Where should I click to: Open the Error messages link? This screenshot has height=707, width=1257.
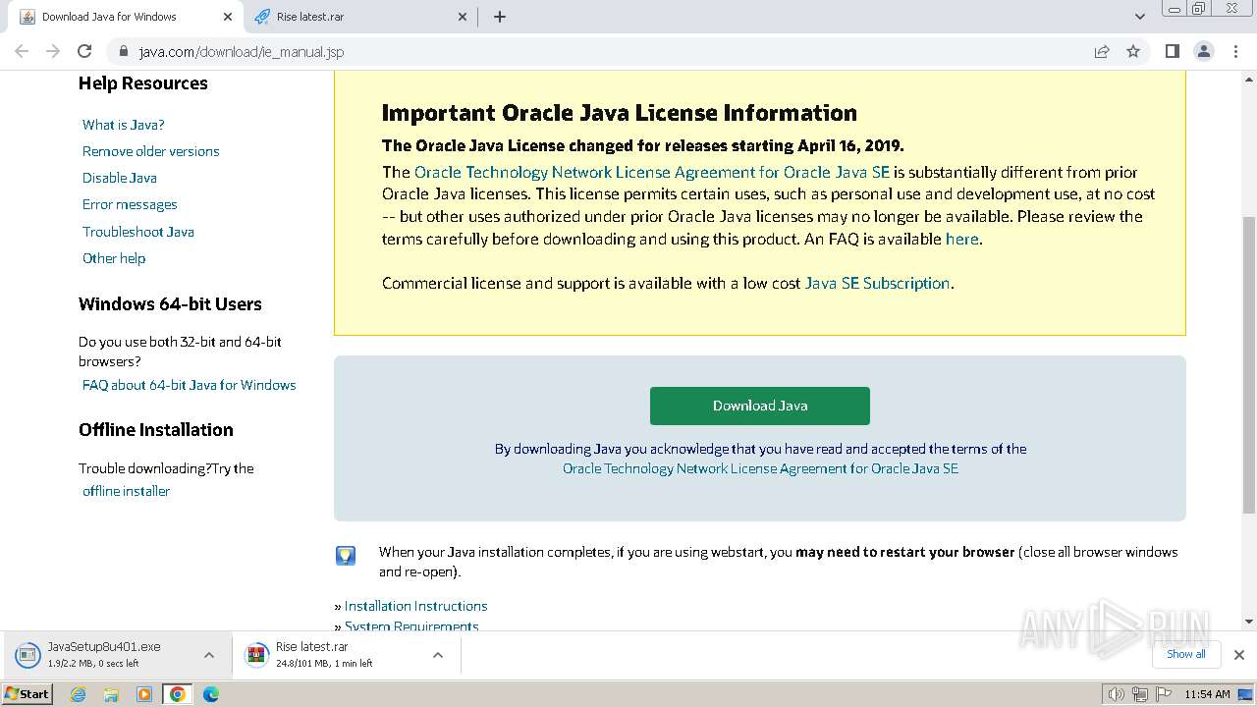click(130, 204)
